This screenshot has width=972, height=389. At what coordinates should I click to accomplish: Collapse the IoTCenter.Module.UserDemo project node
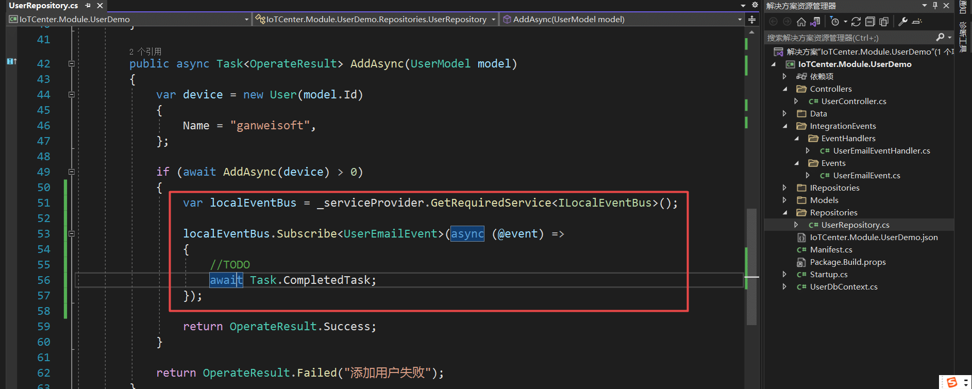[774, 64]
